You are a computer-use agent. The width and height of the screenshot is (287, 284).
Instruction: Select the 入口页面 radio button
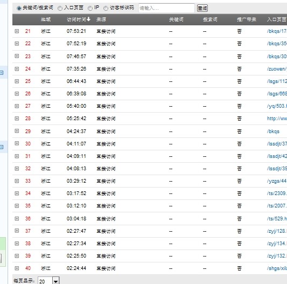coord(60,8)
